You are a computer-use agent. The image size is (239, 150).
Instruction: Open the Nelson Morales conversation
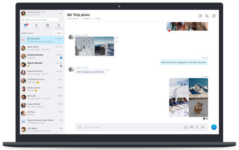[x=42, y=65]
